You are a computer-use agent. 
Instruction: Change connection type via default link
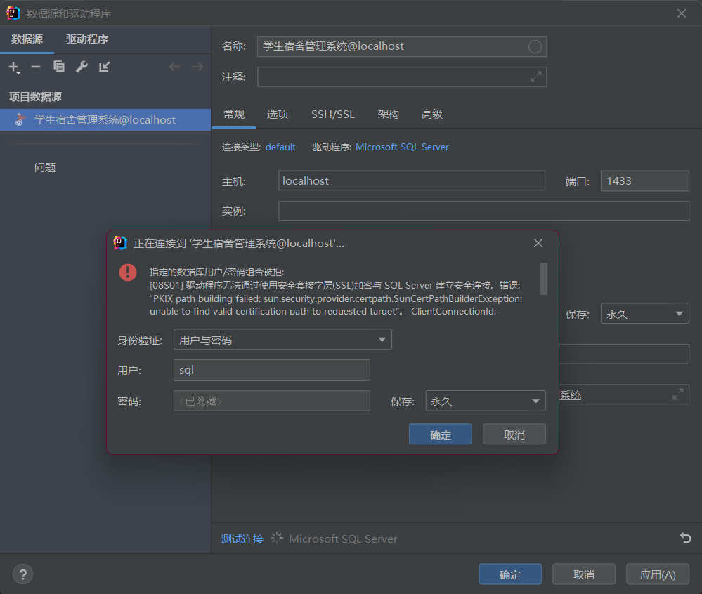[x=280, y=147]
